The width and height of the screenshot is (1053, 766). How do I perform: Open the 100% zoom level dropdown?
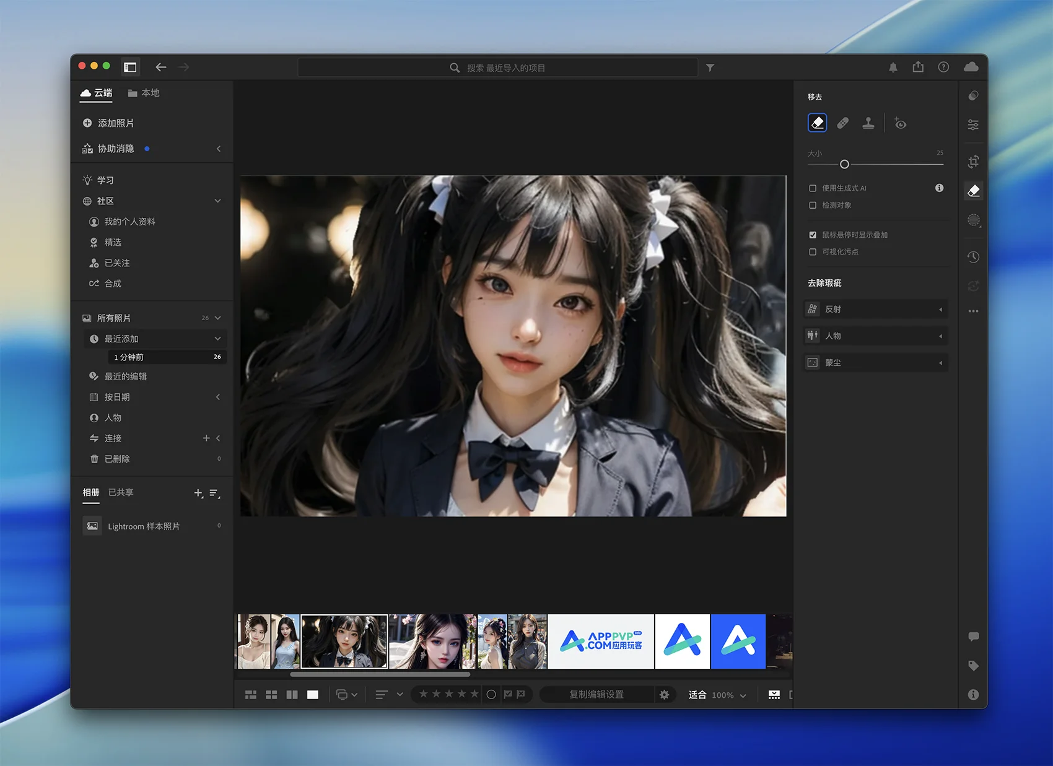(x=729, y=695)
